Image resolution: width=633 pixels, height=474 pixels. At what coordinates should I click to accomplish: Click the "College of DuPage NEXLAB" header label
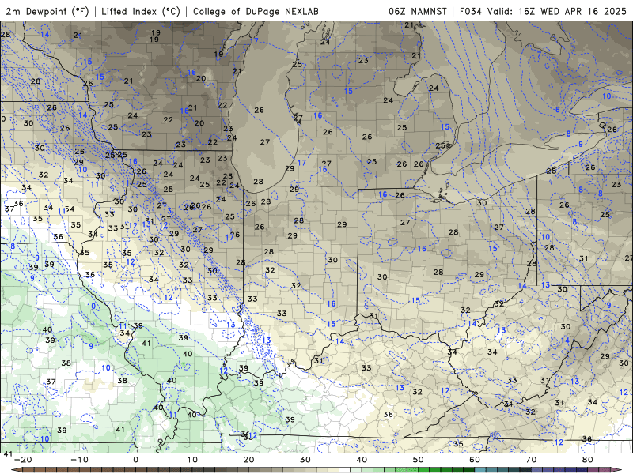click(x=256, y=11)
